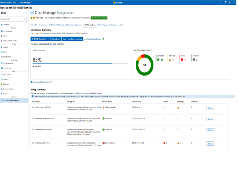This screenshot has height=173, width=239.
Task: Select Dell OpenManage Integration extension
Action: (14, 100)
